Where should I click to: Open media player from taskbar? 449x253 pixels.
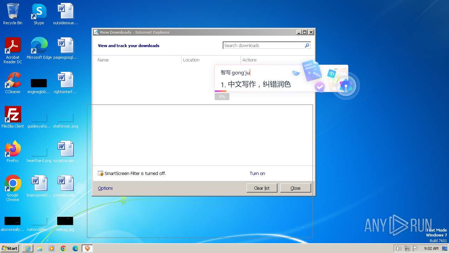coord(52,248)
